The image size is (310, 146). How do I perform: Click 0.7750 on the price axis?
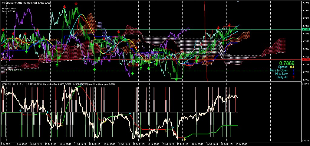click(306, 72)
